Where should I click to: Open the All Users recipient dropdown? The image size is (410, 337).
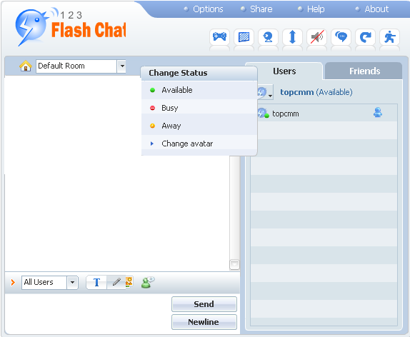coord(73,282)
